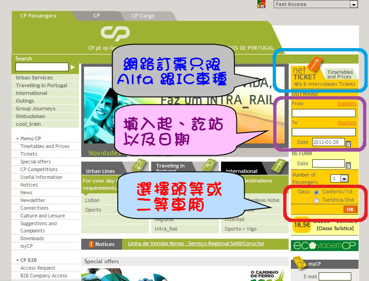Open Linha de Vendas Novas notice link

coord(196,244)
